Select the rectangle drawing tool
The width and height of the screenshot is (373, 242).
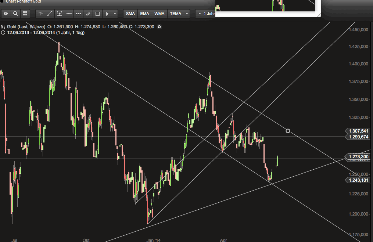coord(97,14)
